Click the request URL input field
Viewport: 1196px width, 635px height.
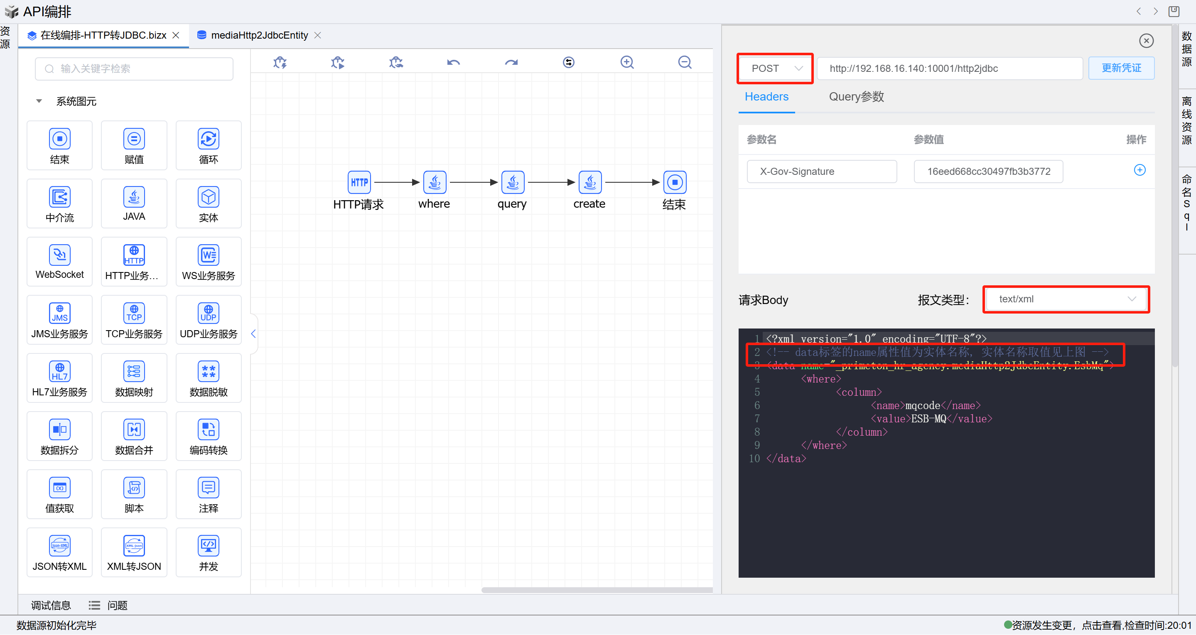tap(949, 69)
